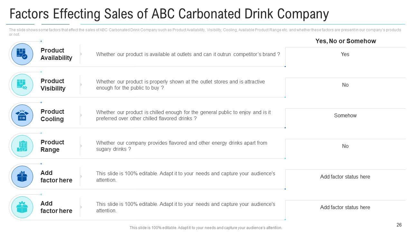Click the Product Availability box icon
Screen dimensions: 412x232
22,54
